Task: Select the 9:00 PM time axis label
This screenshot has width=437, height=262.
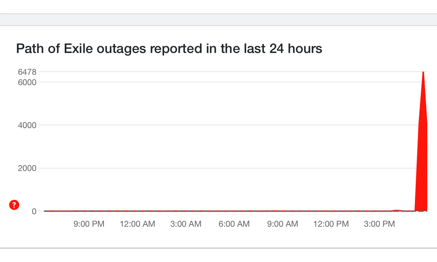Action: point(89,224)
